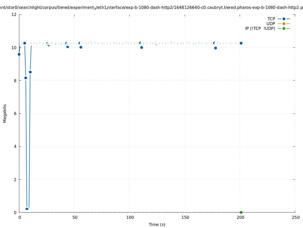Click the Time (s) x-axis label
The height and width of the screenshot is (228, 303).
point(157,224)
